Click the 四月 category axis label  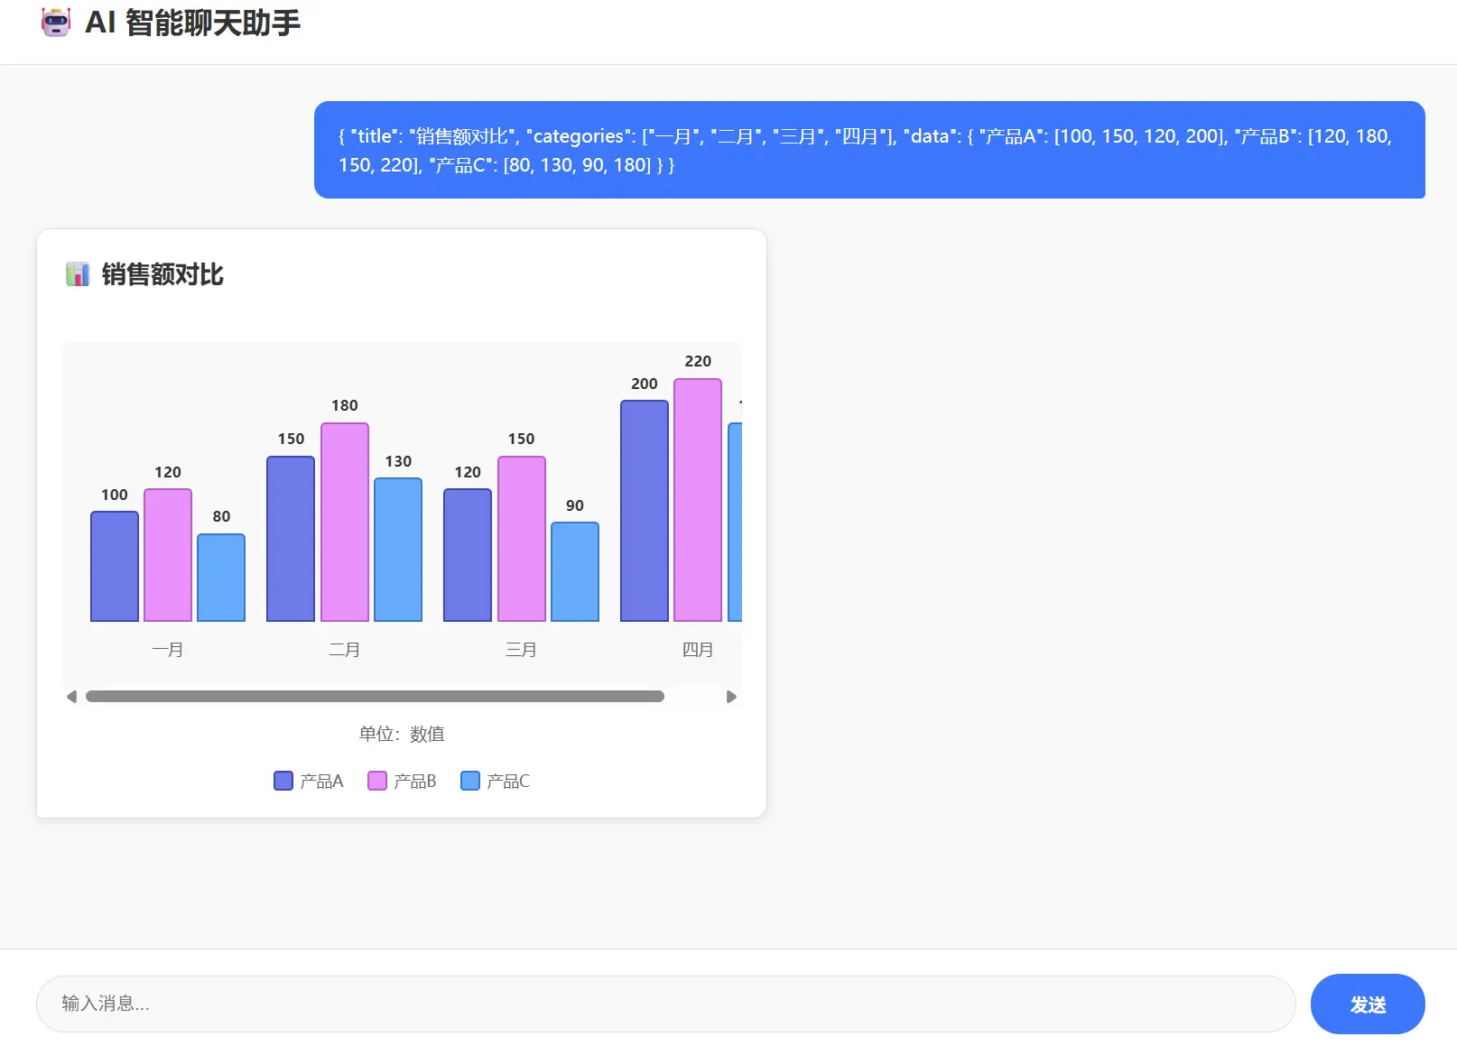[x=698, y=650]
